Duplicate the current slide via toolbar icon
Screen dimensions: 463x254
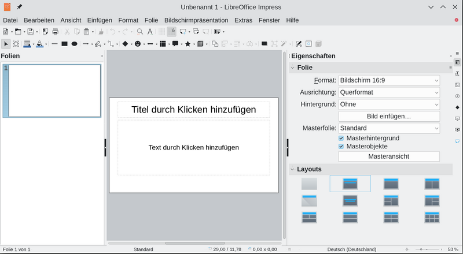click(x=196, y=32)
